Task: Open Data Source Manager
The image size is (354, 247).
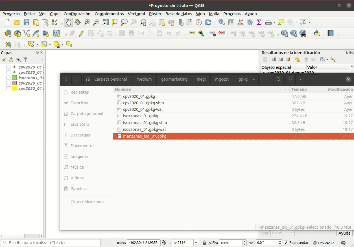Action: [x=8, y=34]
